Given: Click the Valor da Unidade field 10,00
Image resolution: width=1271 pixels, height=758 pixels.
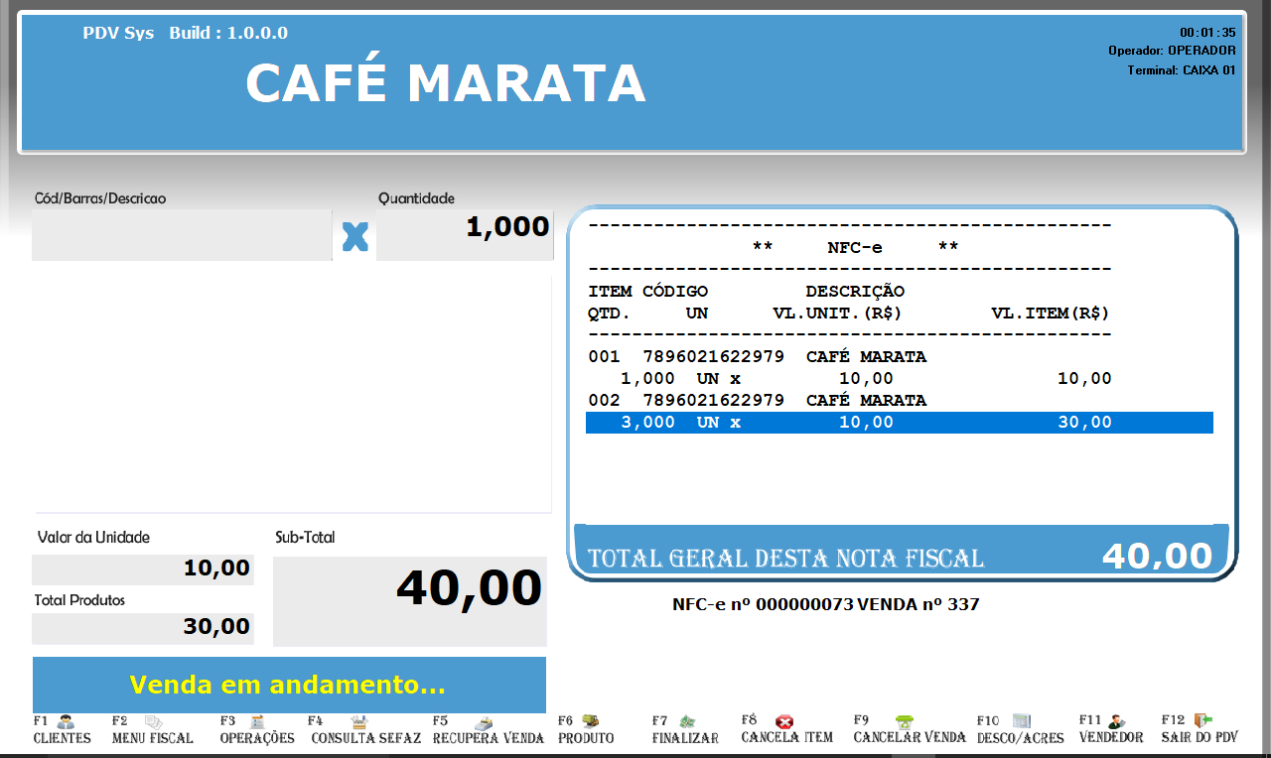Looking at the screenshot, I should [x=143, y=569].
